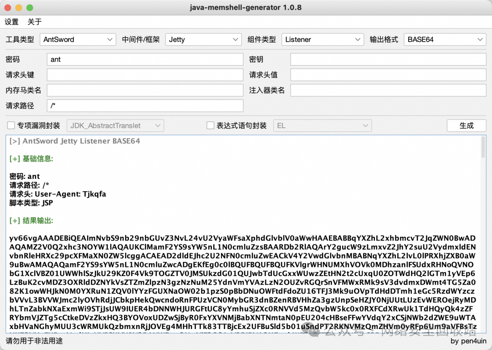Click the 'User-Agent: Tjkqfa' output line
The width and height of the screenshot is (492, 350).
click(x=70, y=194)
